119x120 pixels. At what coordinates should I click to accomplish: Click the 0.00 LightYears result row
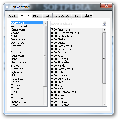click(x=76, y=79)
